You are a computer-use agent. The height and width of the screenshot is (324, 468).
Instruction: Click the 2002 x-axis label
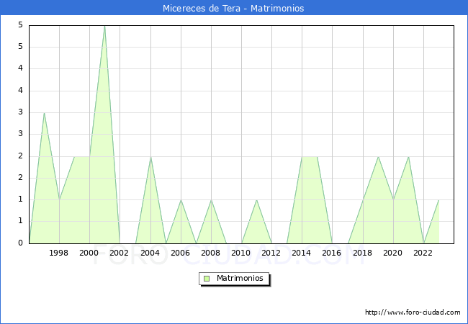point(120,253)
